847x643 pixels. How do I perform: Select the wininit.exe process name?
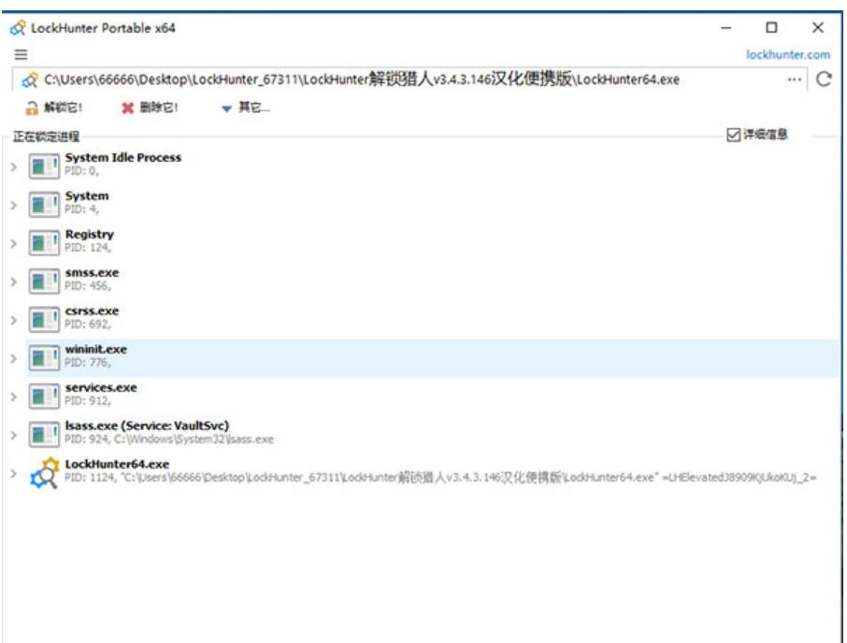tap(96, 350)
